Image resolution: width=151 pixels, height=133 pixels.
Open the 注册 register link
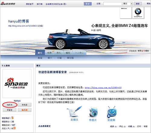(98, 4)
